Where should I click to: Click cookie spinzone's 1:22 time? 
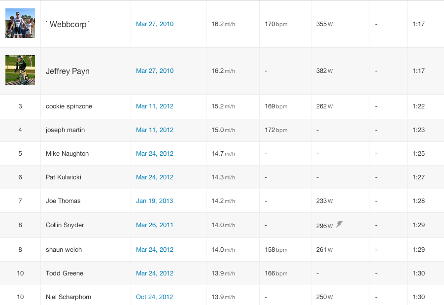tap(418, 106)
